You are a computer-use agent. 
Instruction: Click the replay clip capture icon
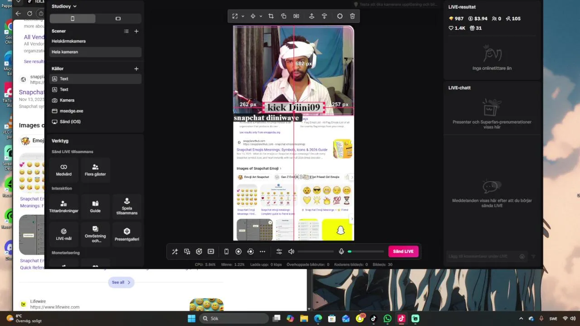click(x=250, y=252)
